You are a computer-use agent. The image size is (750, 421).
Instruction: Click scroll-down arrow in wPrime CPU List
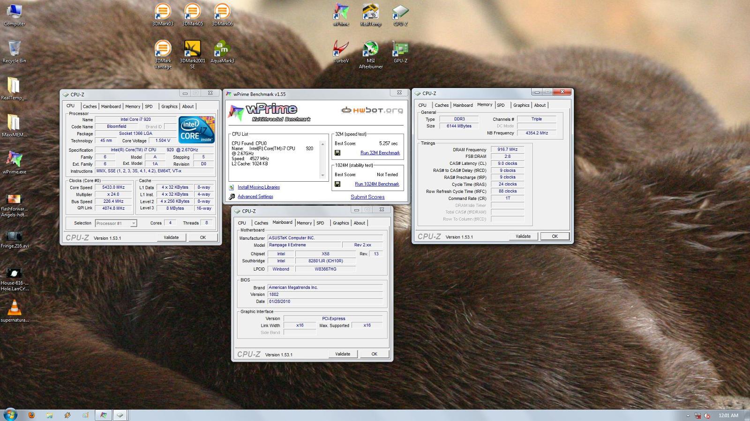322,176
